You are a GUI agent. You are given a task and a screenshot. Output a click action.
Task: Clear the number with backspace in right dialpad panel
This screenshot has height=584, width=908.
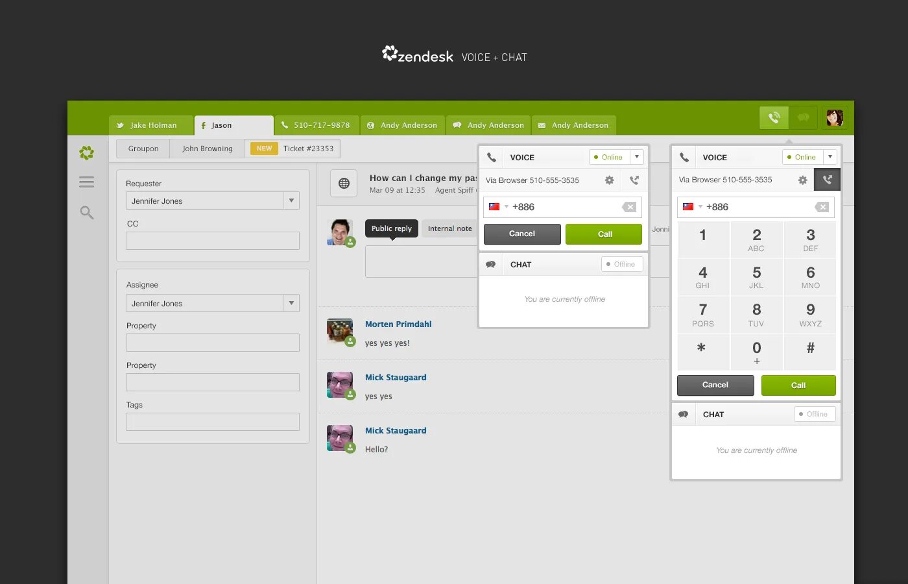822,207
